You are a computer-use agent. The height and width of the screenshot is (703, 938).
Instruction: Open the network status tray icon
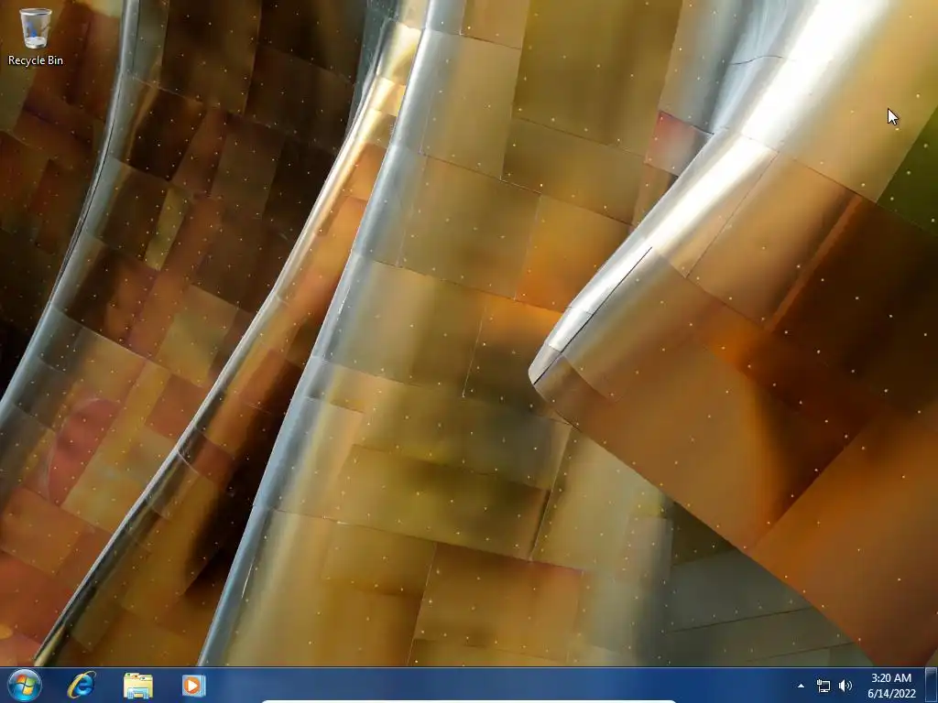pos(823,686)
